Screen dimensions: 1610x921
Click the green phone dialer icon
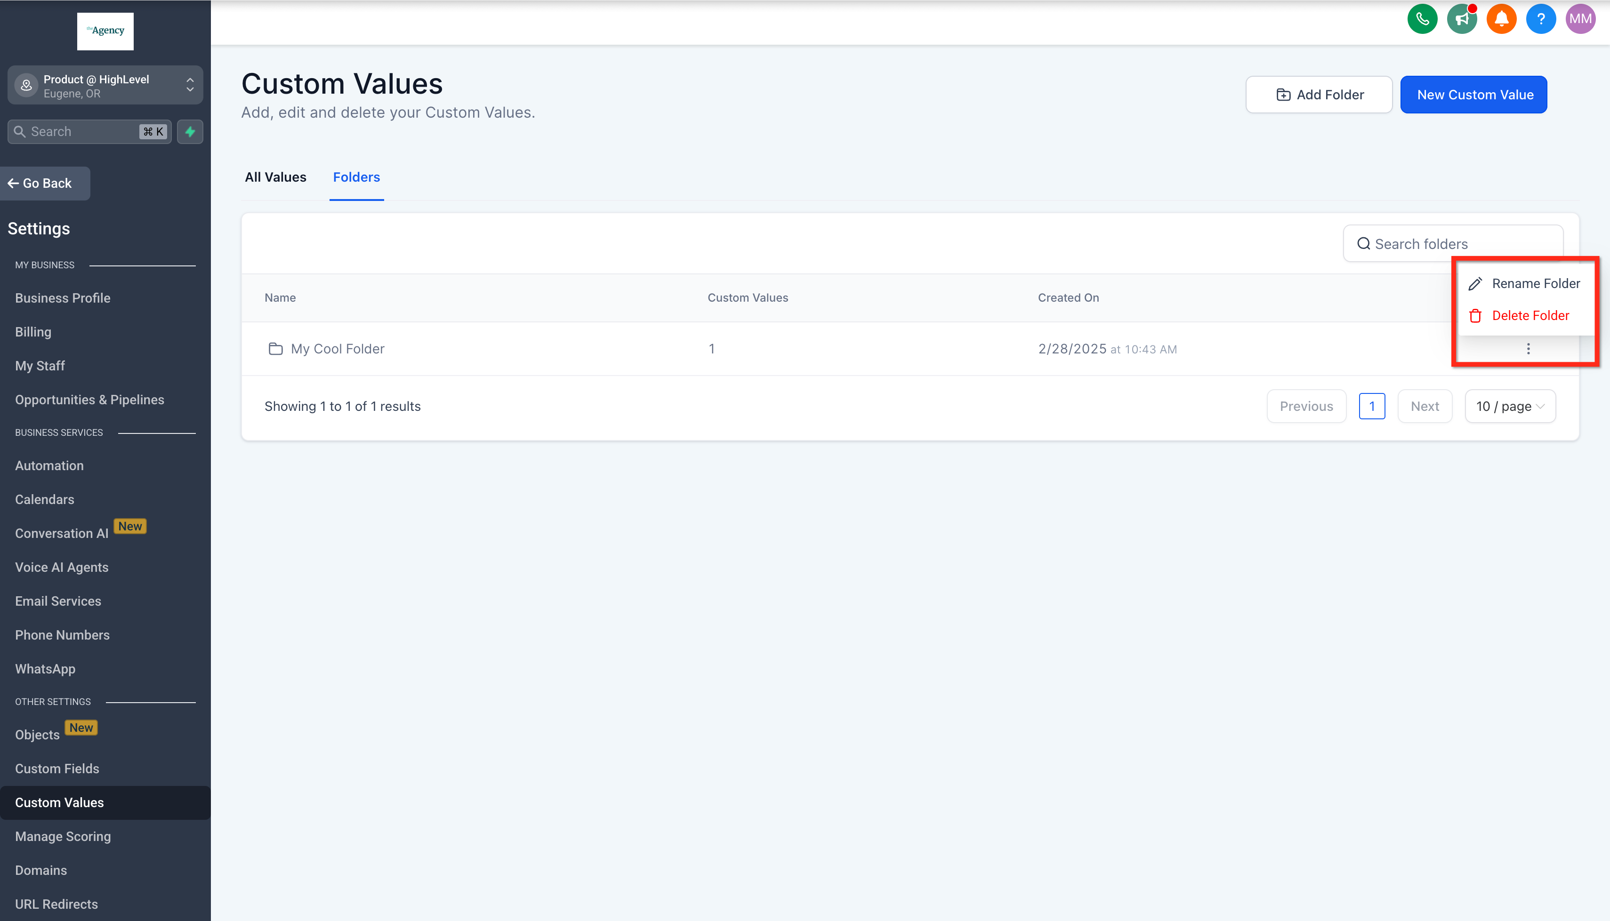pos(1422,19)
